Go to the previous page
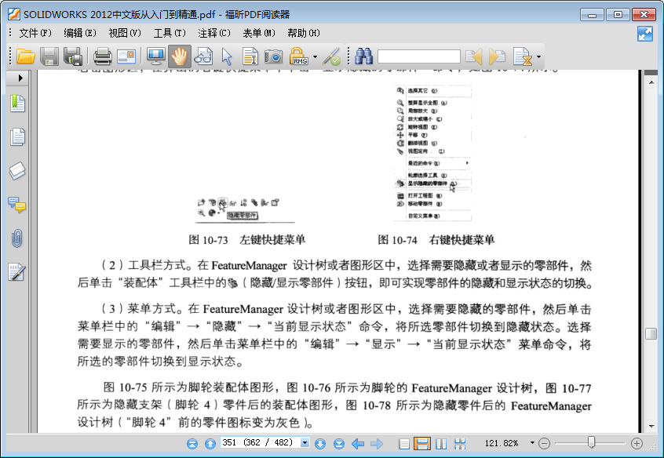The width and height of the screenshot is (664, 458). click(210, 444)
